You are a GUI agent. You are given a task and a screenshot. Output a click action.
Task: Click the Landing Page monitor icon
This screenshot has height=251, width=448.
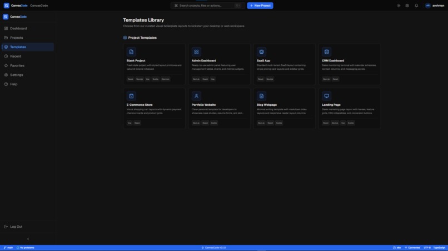(x=327, y=96)
